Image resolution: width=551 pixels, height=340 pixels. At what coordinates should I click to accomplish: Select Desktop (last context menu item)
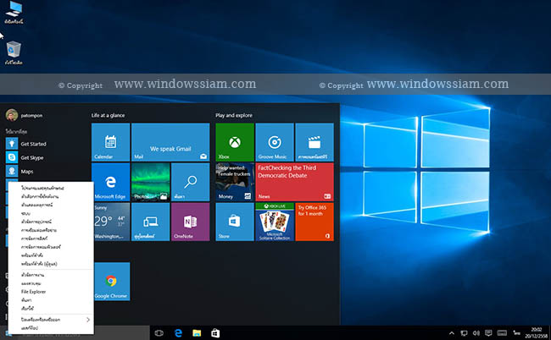pos(51,328)
